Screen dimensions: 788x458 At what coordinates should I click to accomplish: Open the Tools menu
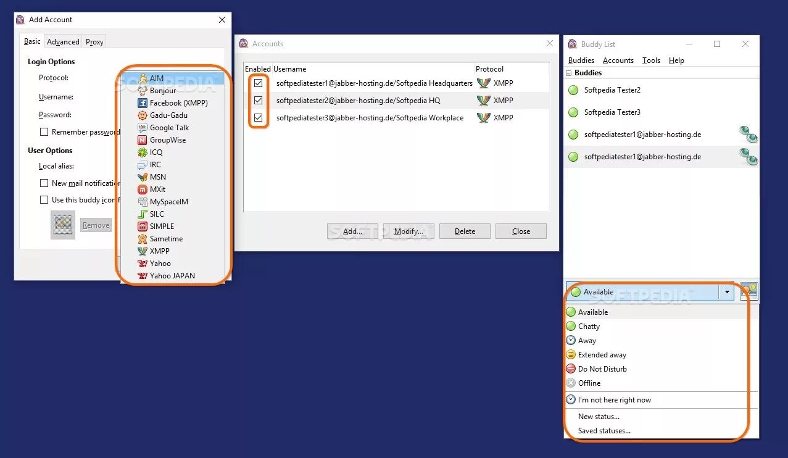(651, 60)
